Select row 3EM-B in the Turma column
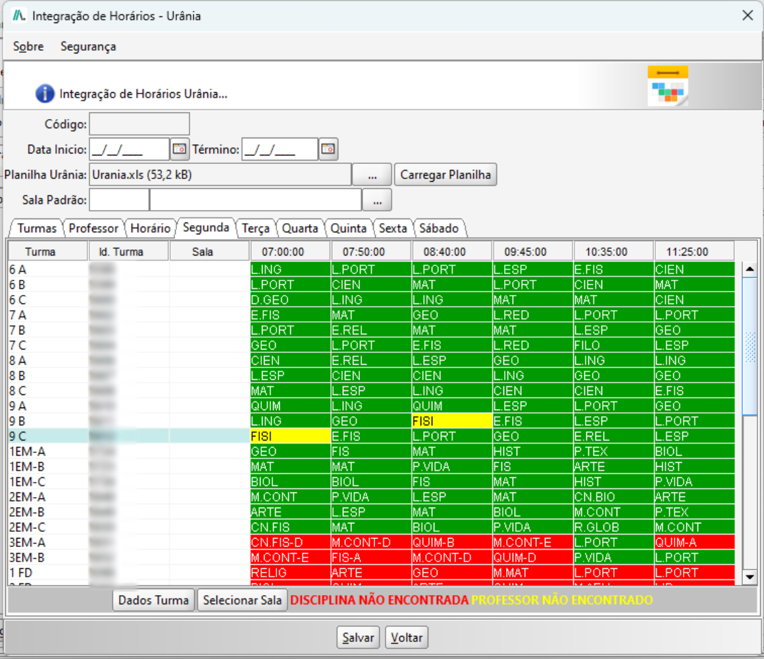The image size is (764, 659). [48, 557]
